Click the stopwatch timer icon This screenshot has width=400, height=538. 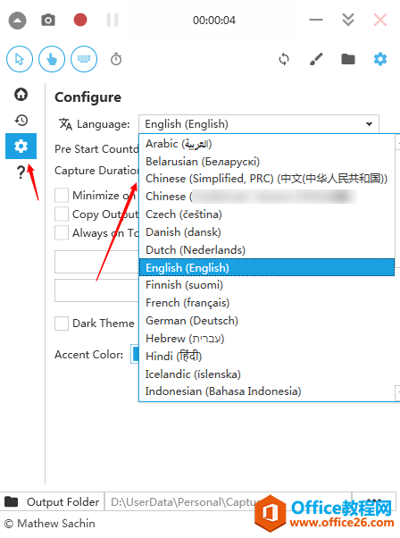116,59
